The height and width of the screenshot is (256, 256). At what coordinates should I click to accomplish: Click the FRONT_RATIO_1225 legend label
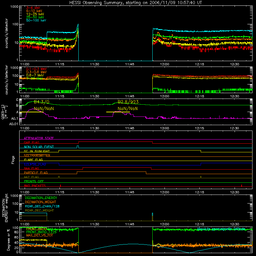click(41, 232)
